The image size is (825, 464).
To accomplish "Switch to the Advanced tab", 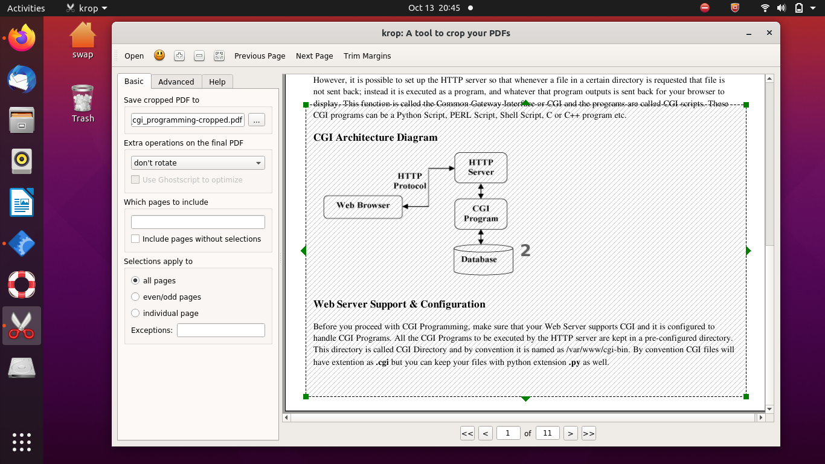I will click(x=176, y=82).
